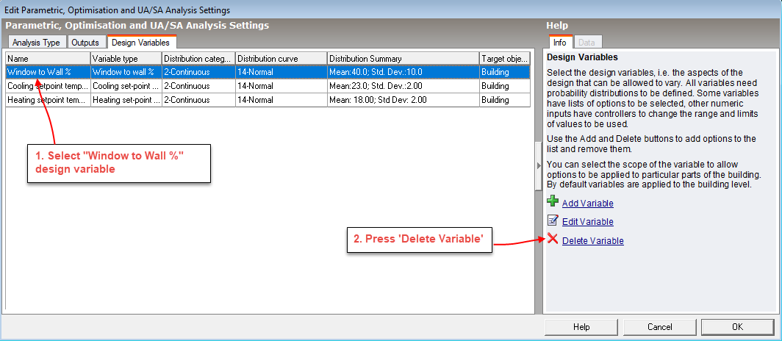Screen dimensions: 782x341
Task: Click the Edit Variable pencil icon
Action: [553, 220]
